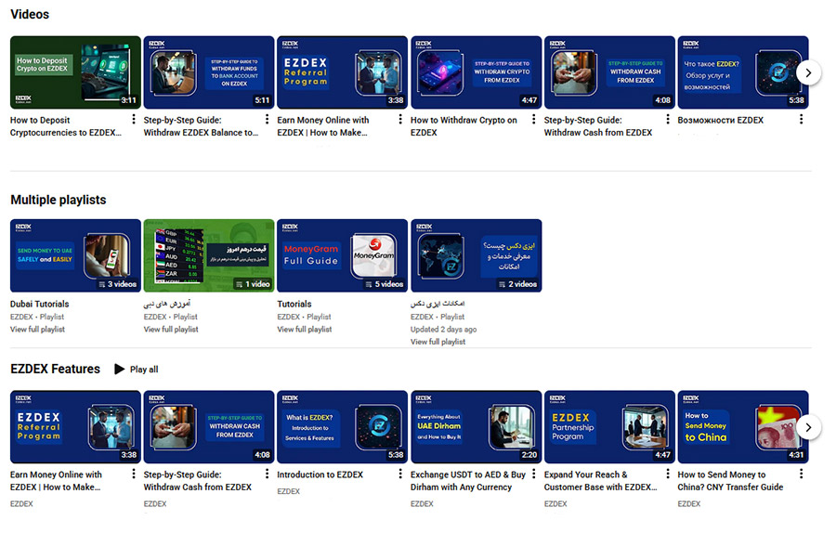Screen dimensions: 836x533
Task: Open the EZDEX Features section heading
Action: (55, 369)
